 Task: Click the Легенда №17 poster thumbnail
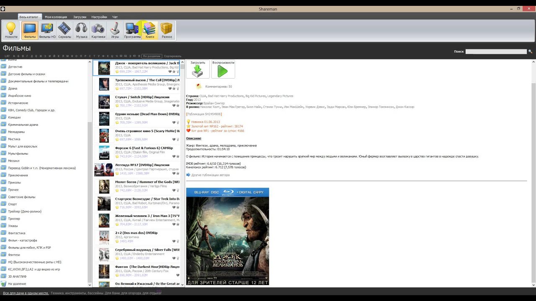[104, 169]
